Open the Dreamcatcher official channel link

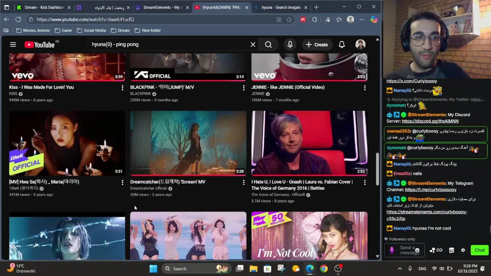148,188
